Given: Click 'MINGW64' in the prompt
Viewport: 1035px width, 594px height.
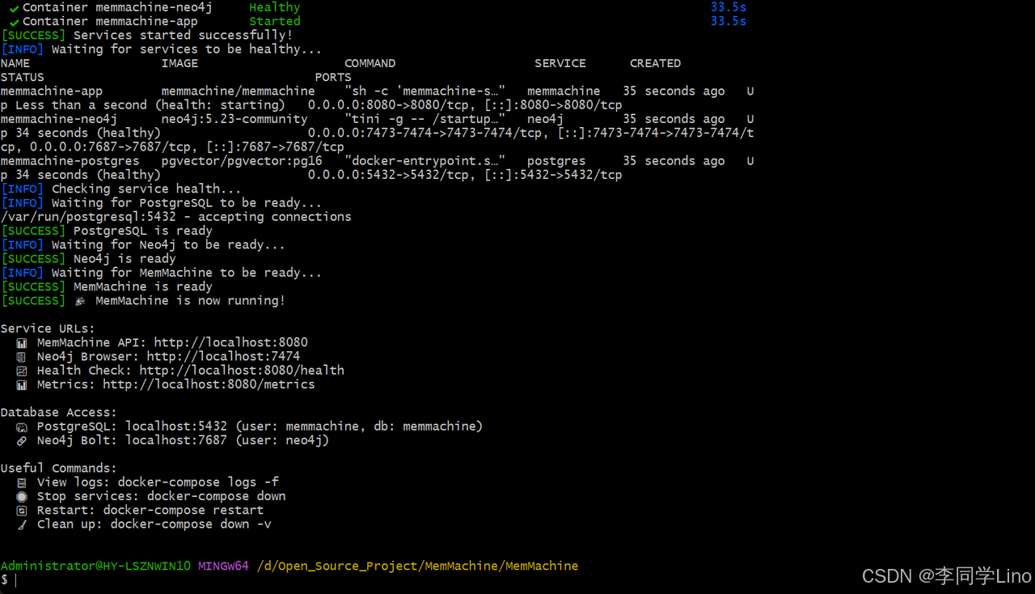Looking at the screenshot, I should point(224,566).
